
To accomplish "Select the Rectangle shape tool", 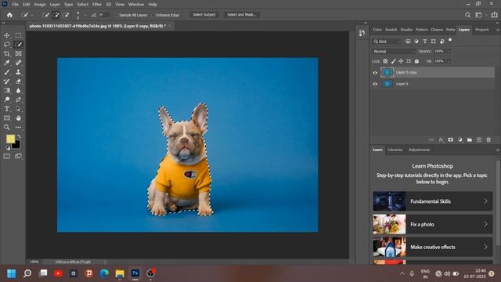I will click(x=7, y=118).
